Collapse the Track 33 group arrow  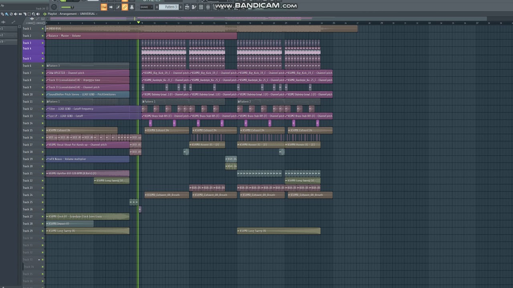click(39, 260)
